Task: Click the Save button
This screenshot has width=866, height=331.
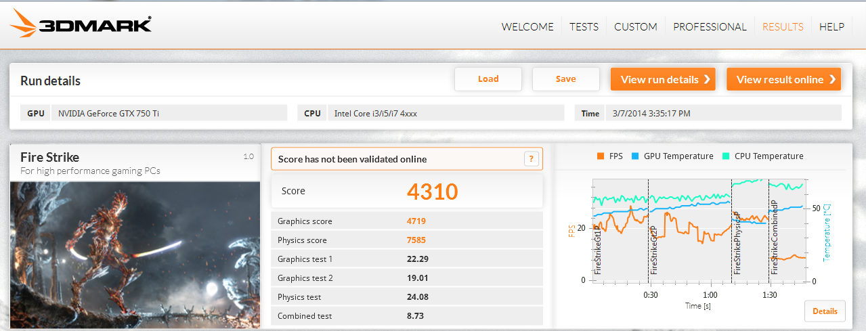Action: click(566, 79)
